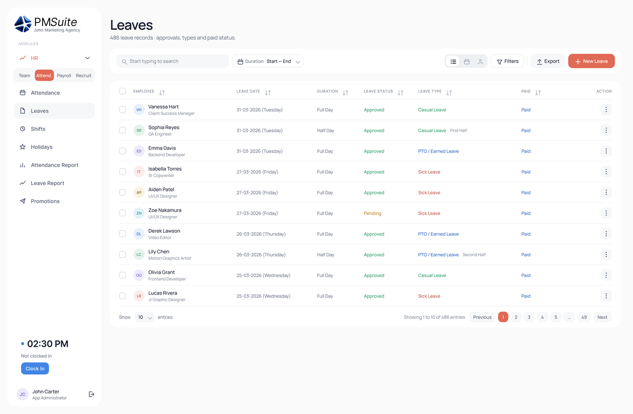Open Promotions in the sidebar

tap(54, 201)
